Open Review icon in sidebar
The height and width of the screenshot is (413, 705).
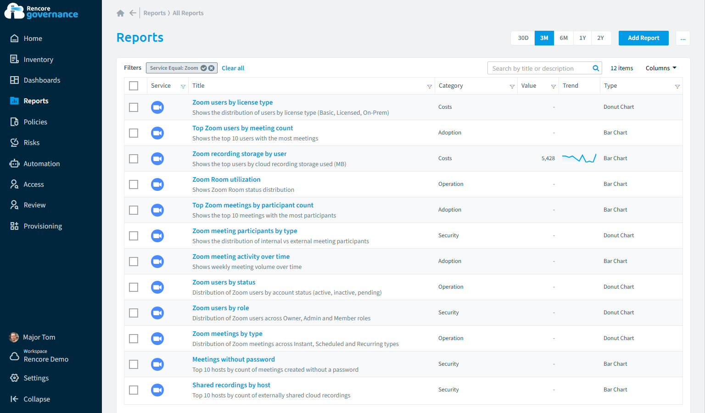[15, 205]
